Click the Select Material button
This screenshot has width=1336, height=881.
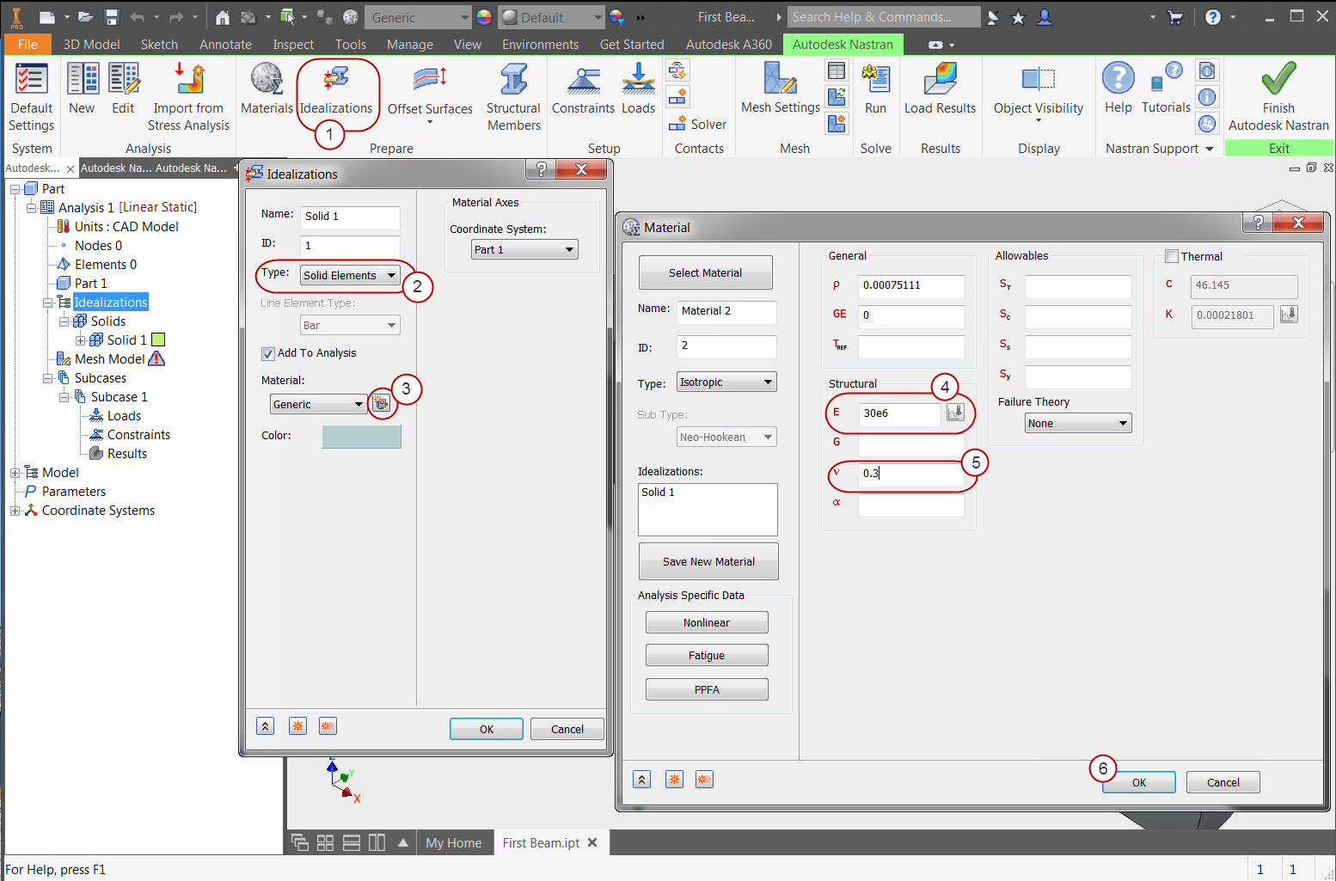705,272
